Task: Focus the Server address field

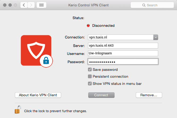Action: pos(123,45)
